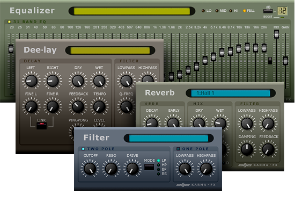Toggle the LINK switch in Dee-lay
The height and width of the screenshot is (210, 295).
point(41,126)
